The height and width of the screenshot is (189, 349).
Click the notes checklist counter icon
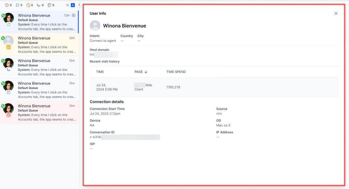(49, 5)
